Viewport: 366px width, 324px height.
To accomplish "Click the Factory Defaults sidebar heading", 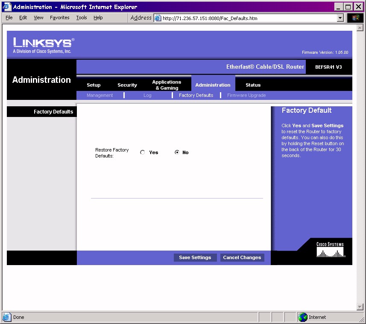I will pos(53,112).
